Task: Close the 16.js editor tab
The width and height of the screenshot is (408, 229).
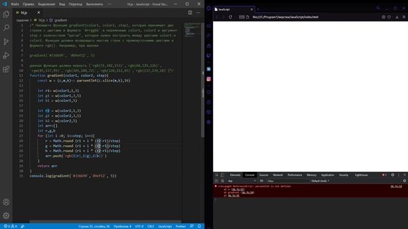Action: pyautogui.click(x=38, y=13)
